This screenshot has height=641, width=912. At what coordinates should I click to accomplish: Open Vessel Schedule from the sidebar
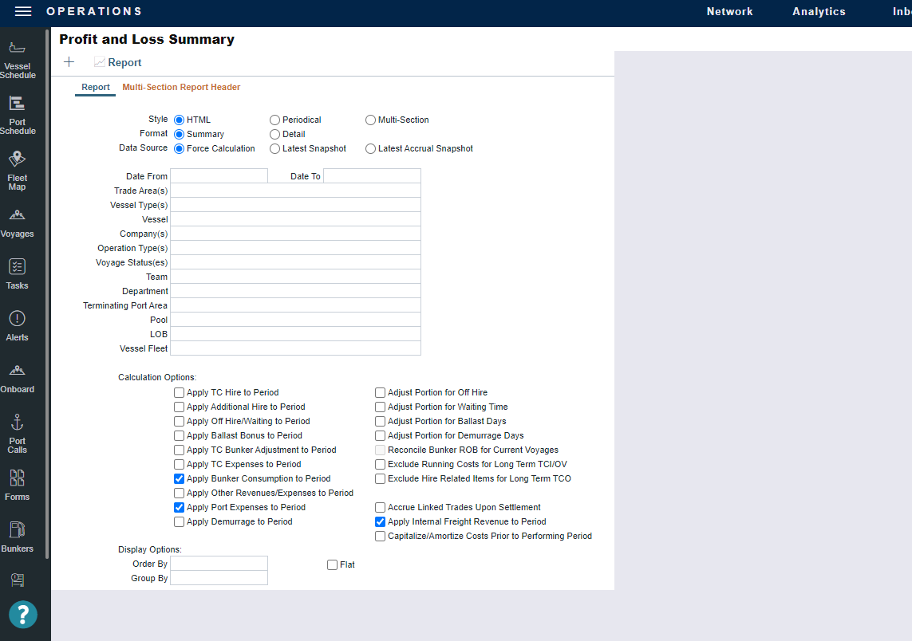tap(18, 60)
